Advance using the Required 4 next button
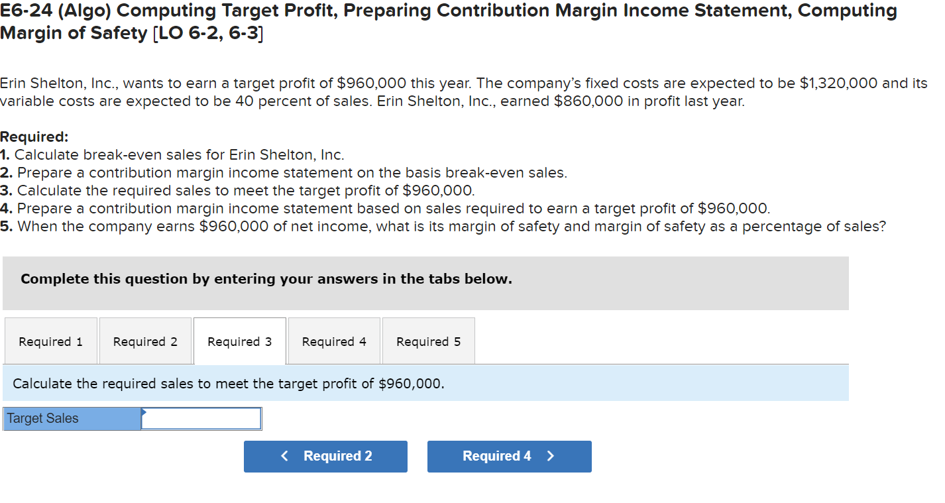 pos(509,456)
